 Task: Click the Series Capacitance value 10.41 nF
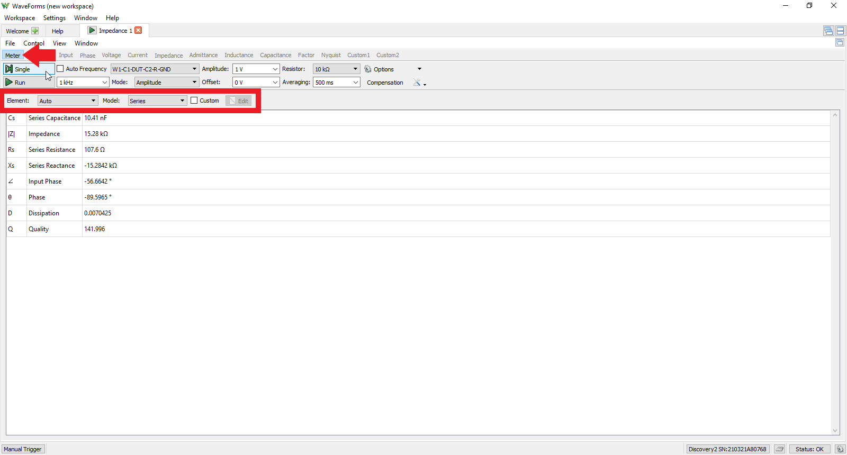[96, 118]
